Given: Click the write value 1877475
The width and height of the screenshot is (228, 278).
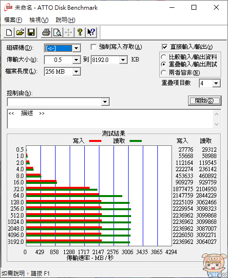Looking at the screenshot, I should 183,189.
